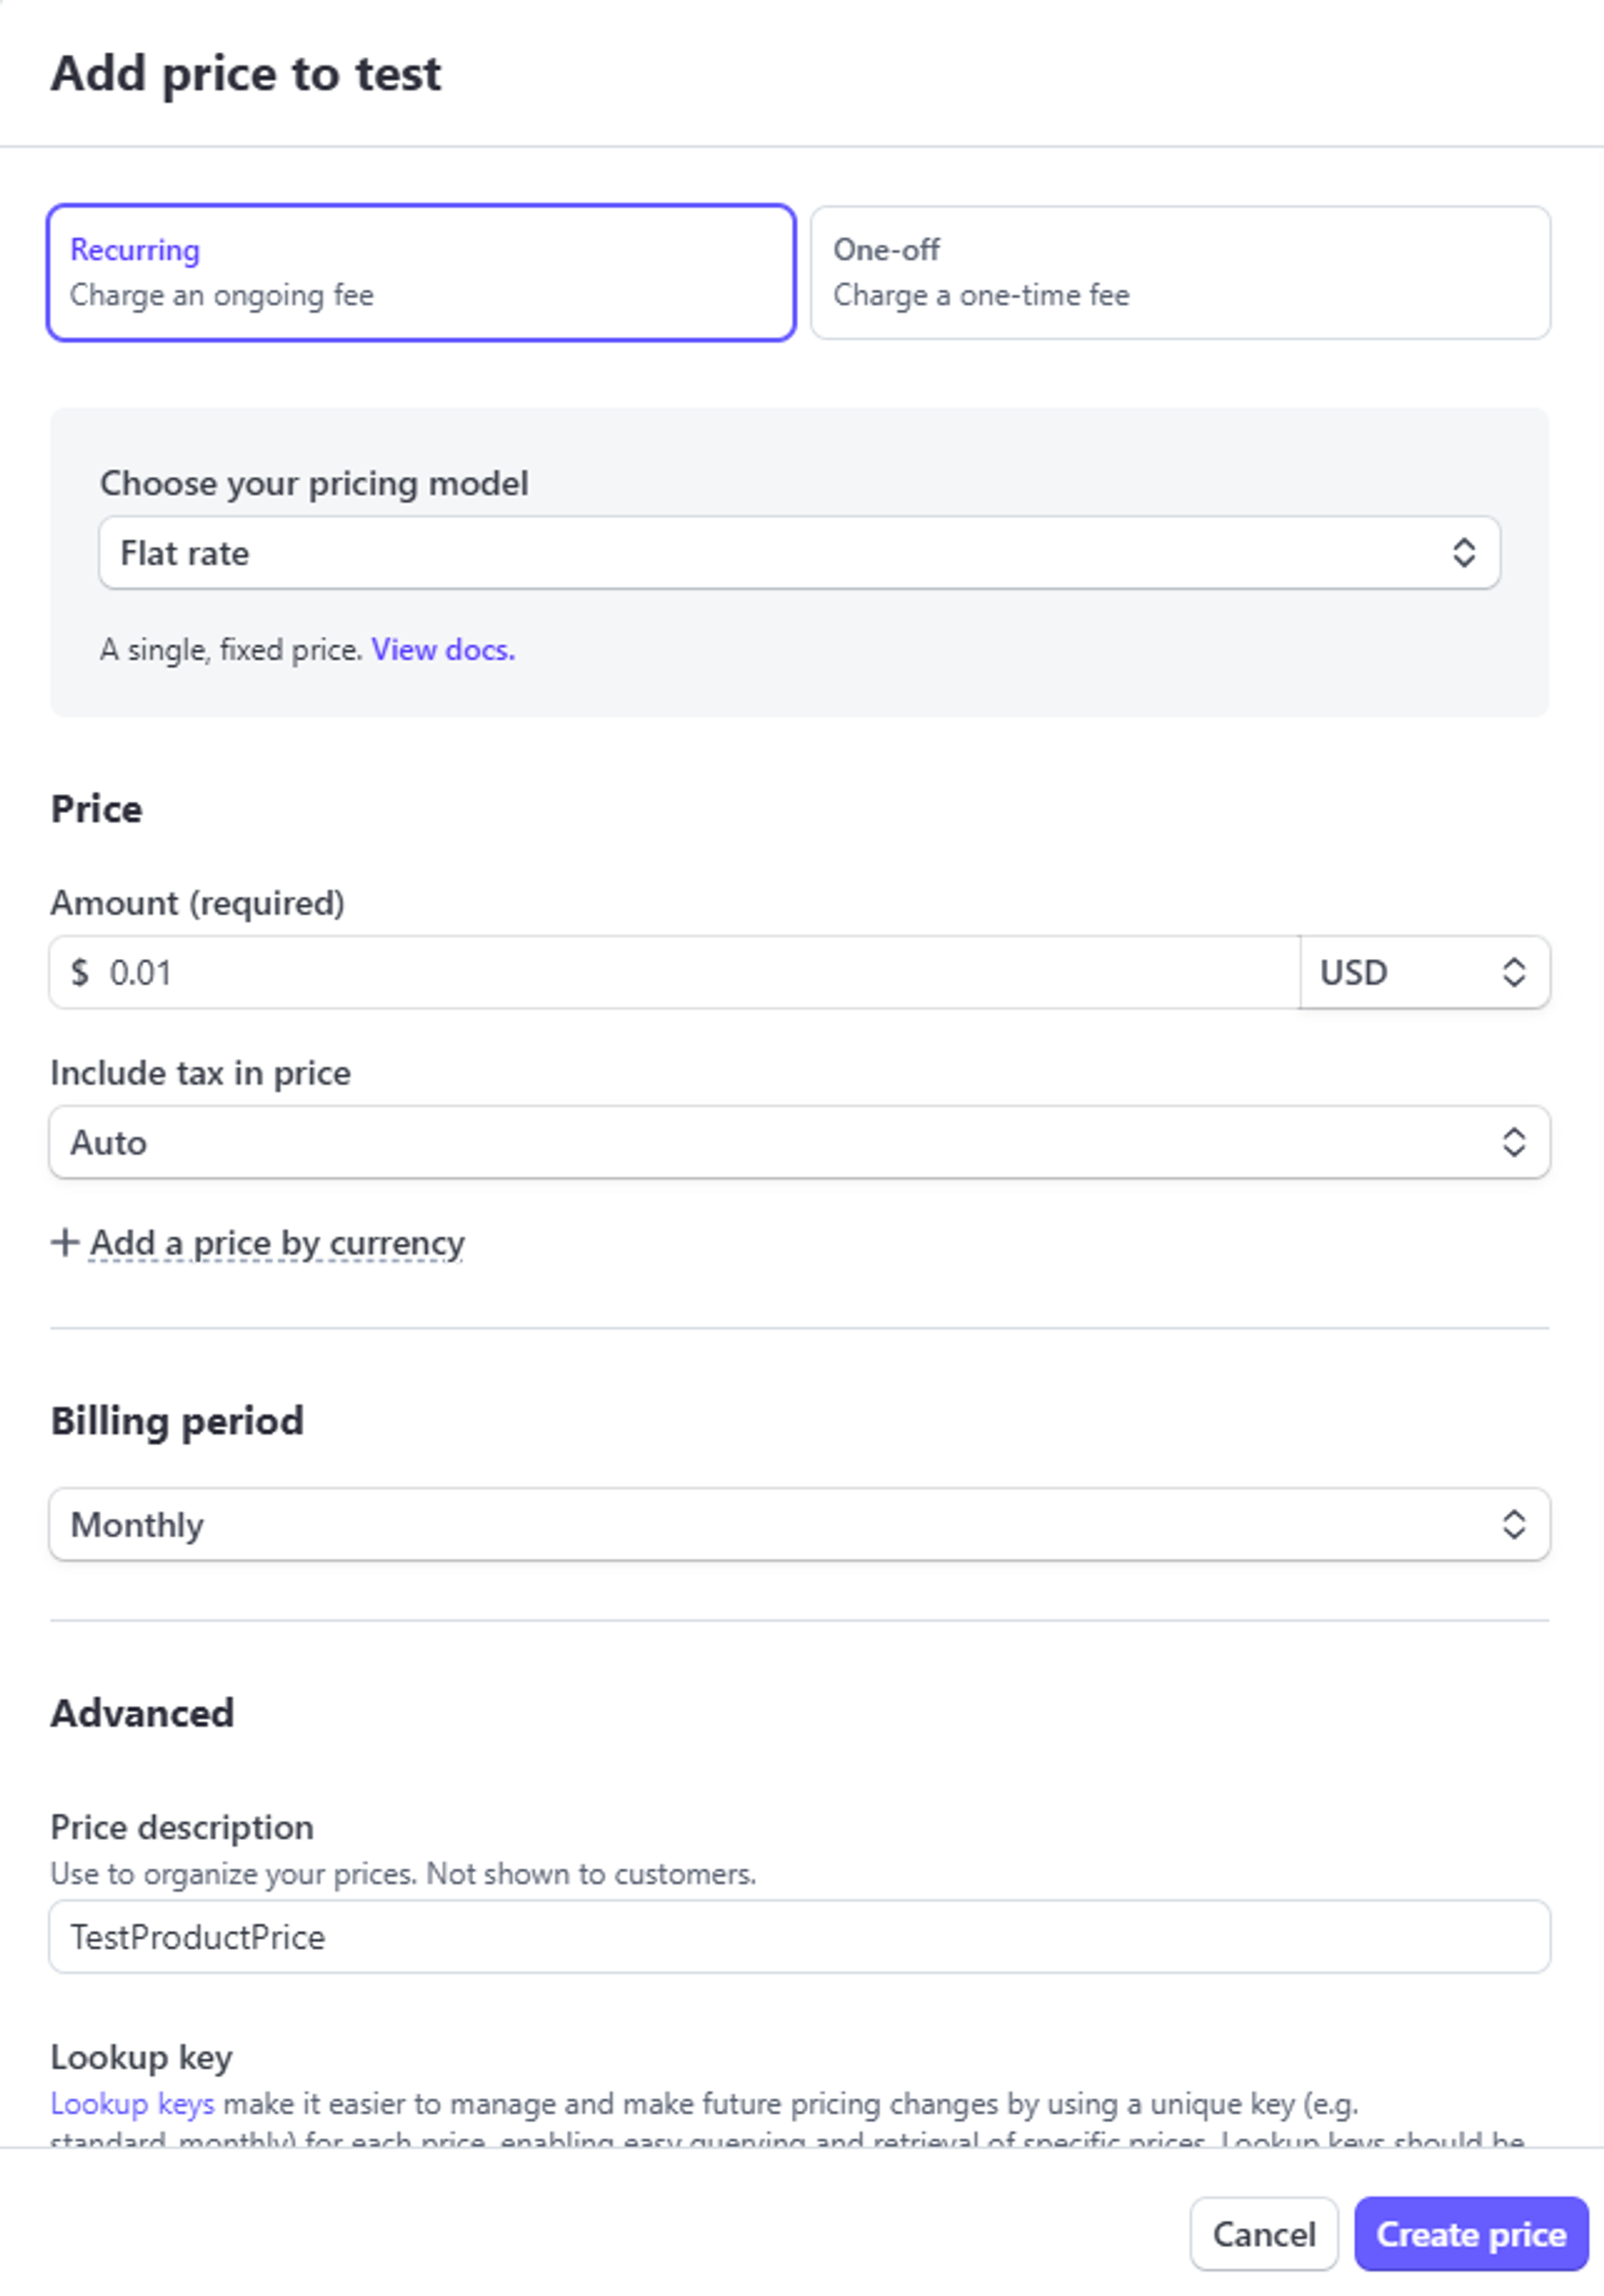Click the chevron arrows in the Monthly selector
The image size is (1604, 2296).
[x=1514, y=1525]
